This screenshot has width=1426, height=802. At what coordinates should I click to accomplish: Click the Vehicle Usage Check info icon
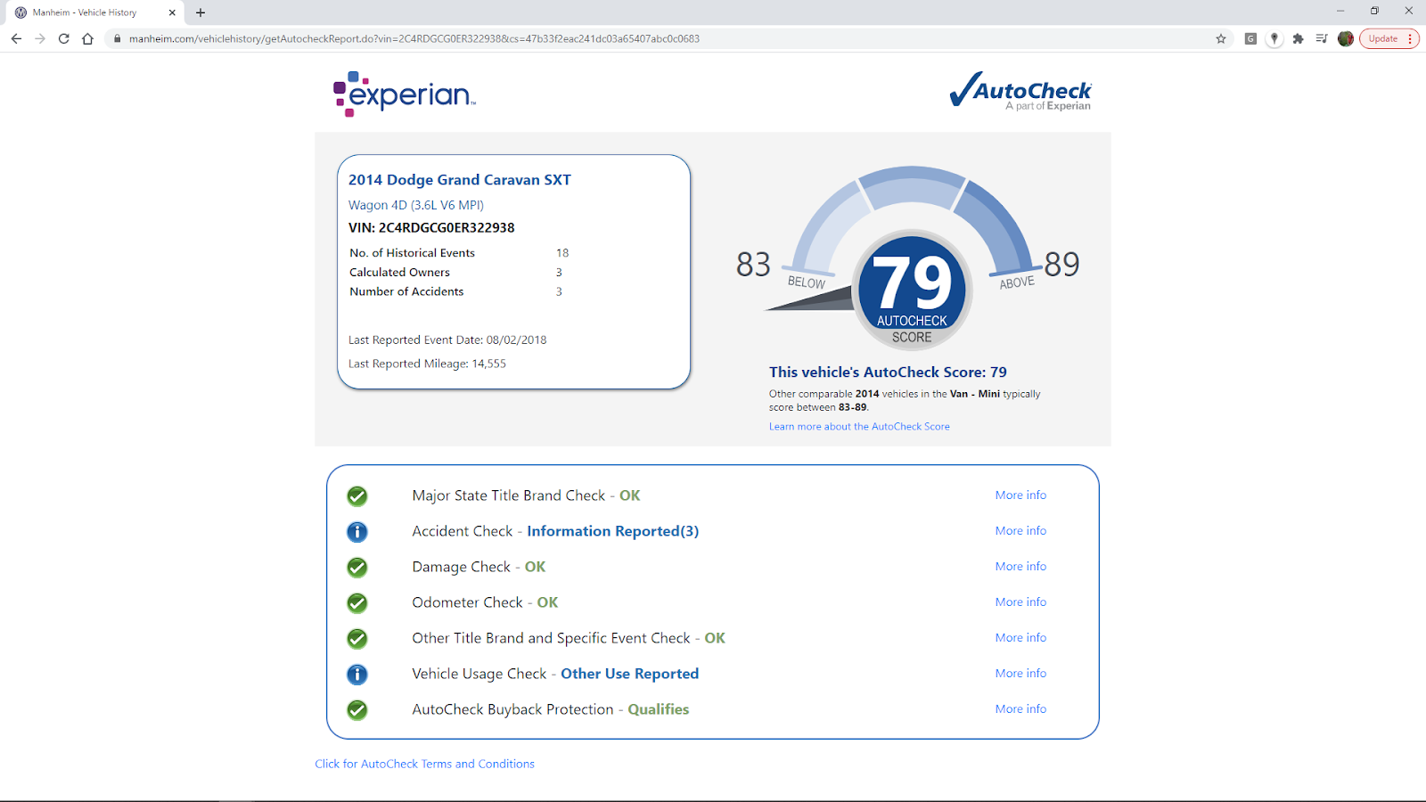tap(357, 674)
